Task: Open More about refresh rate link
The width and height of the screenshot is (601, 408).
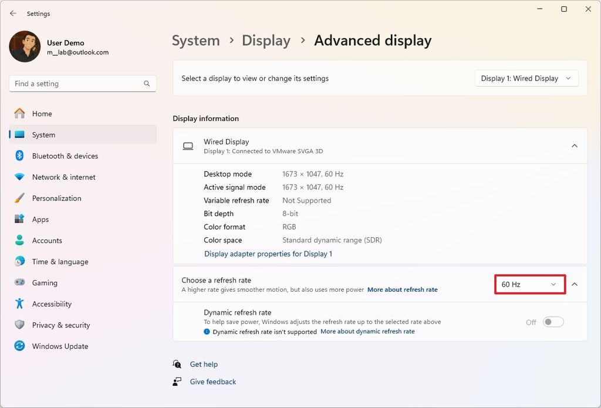Action: [403, 289]
